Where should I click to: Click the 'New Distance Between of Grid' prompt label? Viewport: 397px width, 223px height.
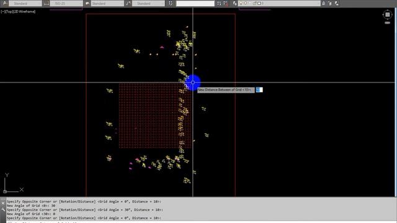[x=226, y=90]
